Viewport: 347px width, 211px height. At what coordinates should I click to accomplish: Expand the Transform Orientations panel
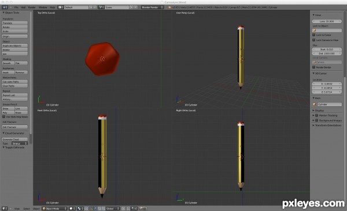tap(327, 125)
